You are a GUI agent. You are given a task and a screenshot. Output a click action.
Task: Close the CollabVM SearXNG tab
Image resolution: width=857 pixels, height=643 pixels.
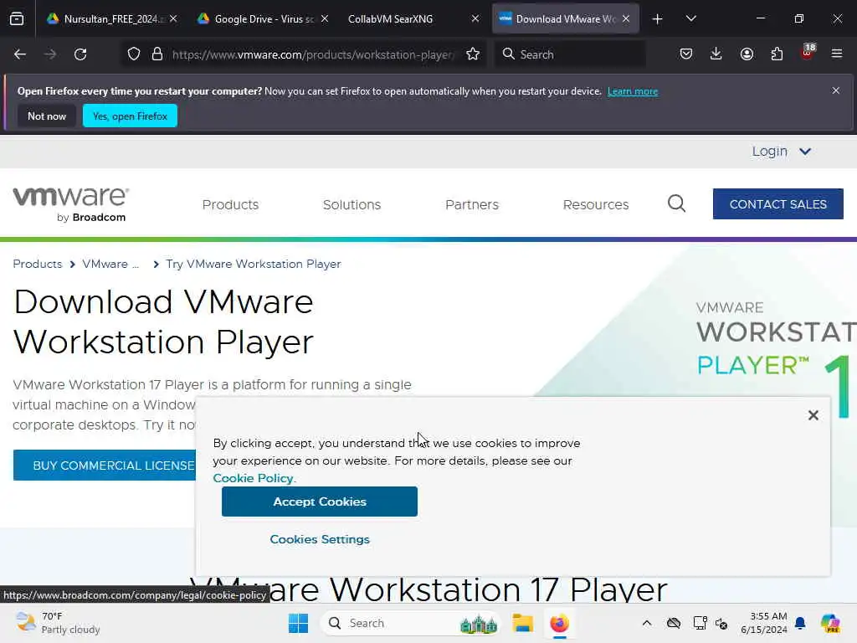pyautogui.click(x=475, y=18)
